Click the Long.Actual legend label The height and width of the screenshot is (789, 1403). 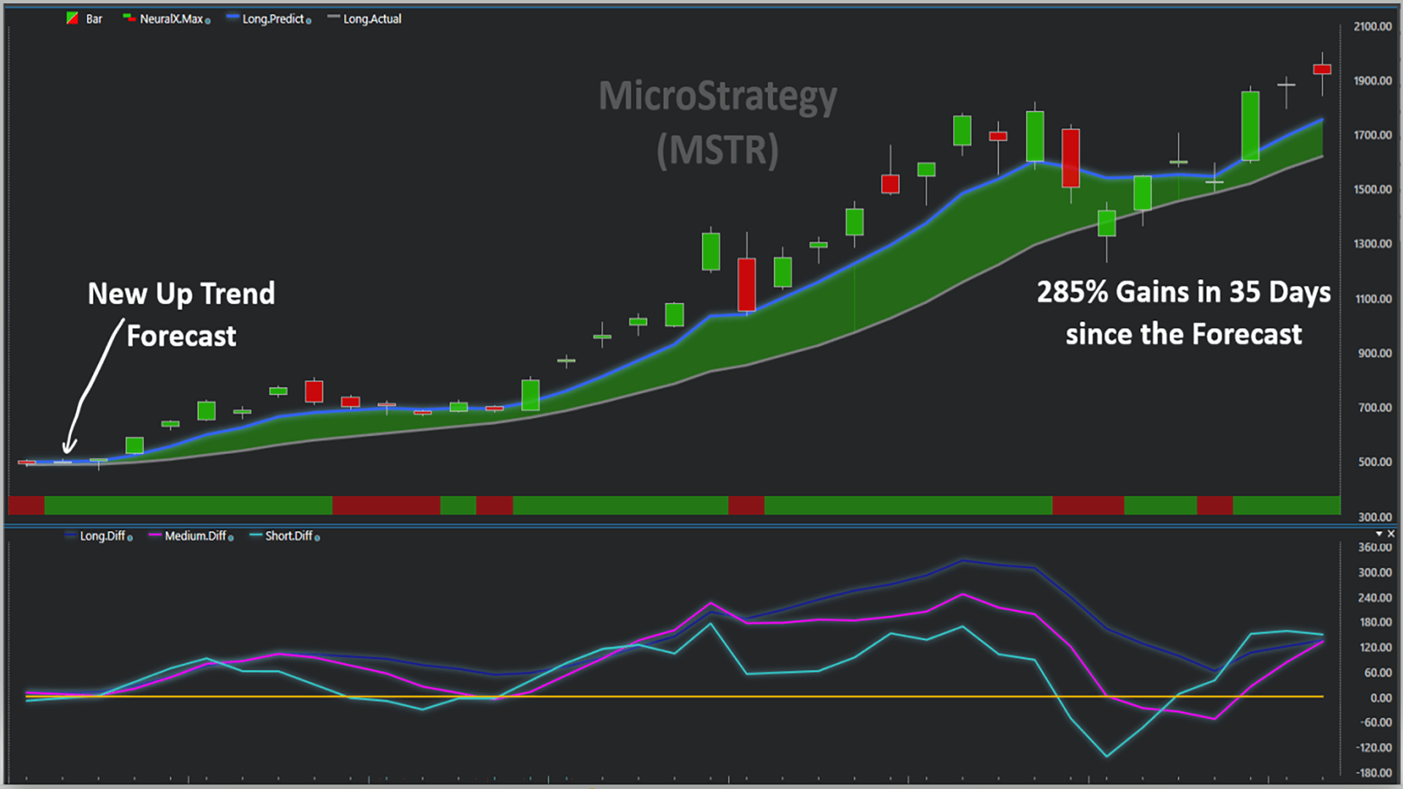[x=372, y=19]
